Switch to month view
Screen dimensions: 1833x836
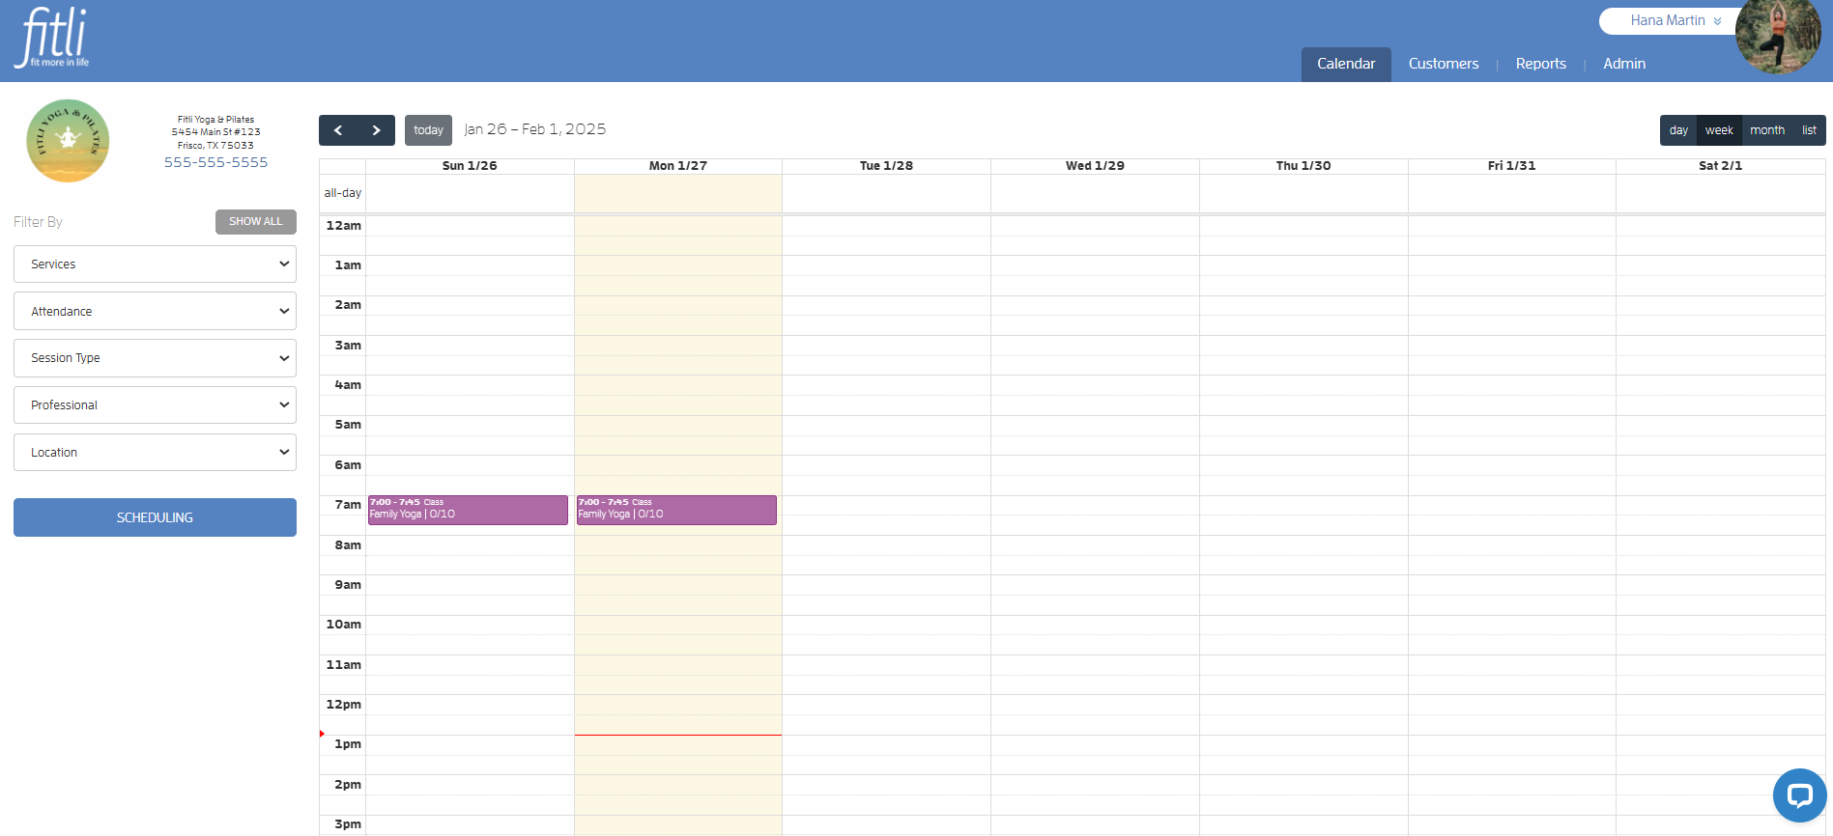[1767, 130]
